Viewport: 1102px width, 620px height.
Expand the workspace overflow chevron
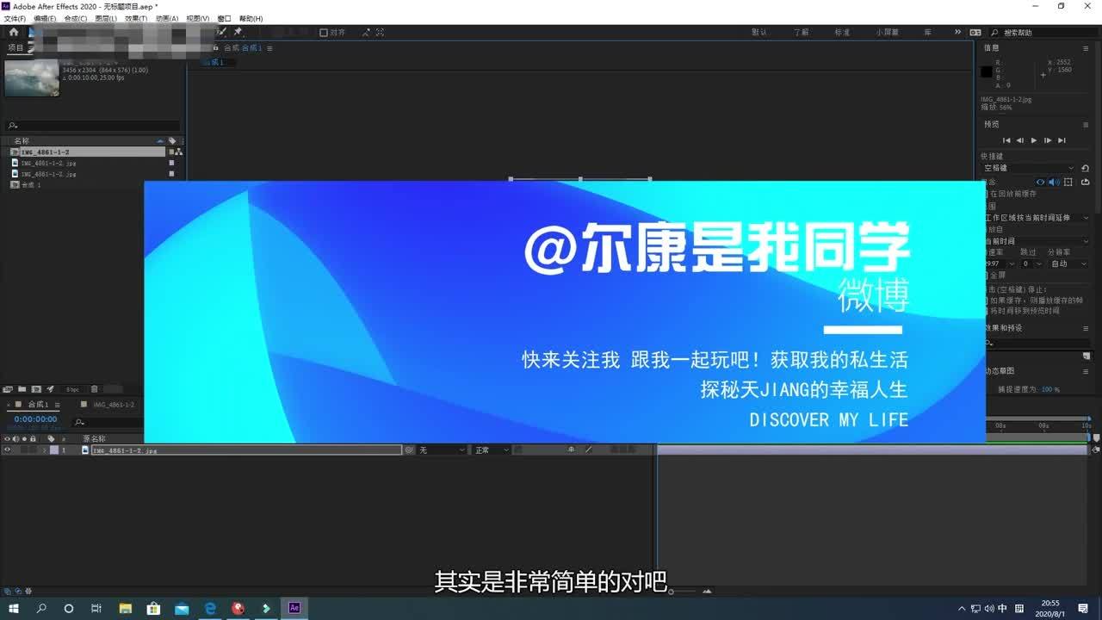(x=957, y=32)
